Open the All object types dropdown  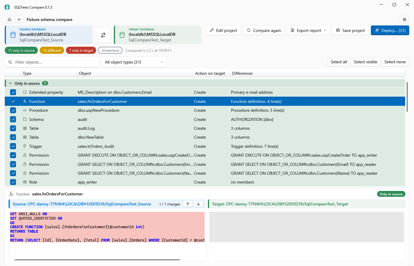pyautogui.click(x=134, y=62)
